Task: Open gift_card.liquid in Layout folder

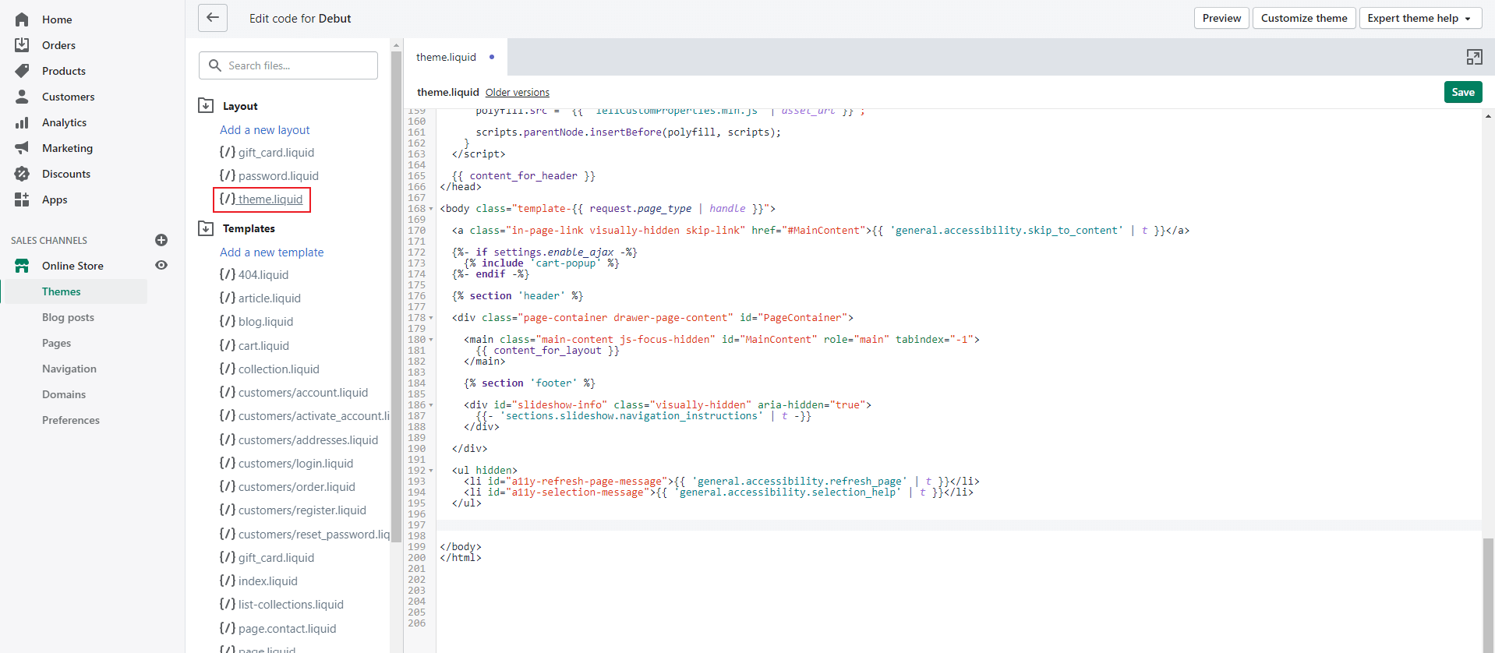Action: (x=267, y=153)
